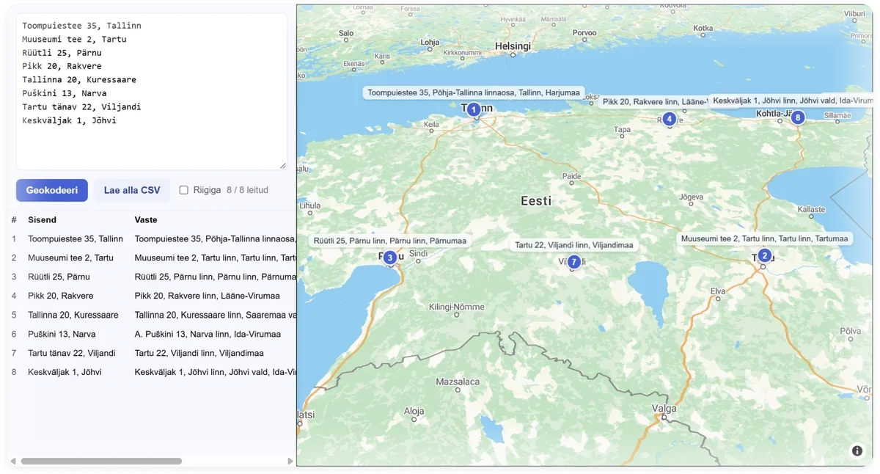This screenshot has height=474, width=880.
Task: Click the Keila town label on the map
Action: tap(432, 125)
